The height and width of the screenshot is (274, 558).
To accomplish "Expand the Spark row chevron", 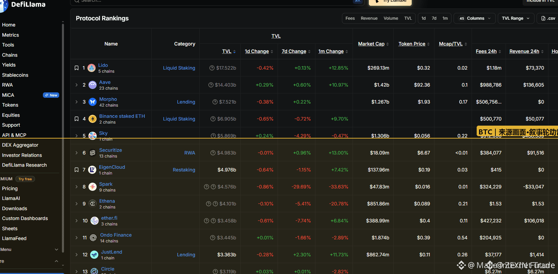I will pyautogui.click(x=77, y=187).
